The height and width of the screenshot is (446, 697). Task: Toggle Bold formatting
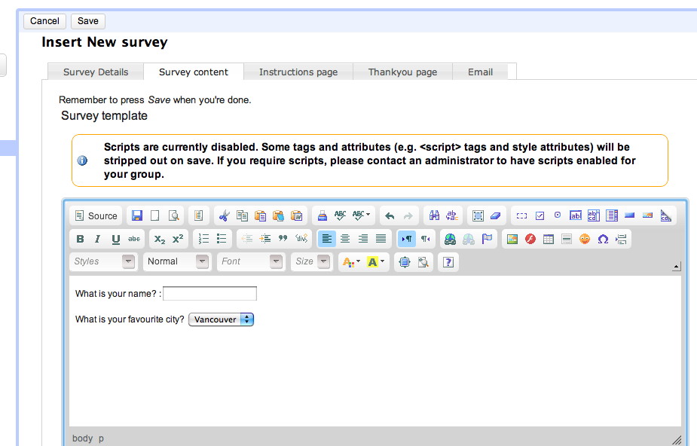pyautogui.click(x=80, y=239)
